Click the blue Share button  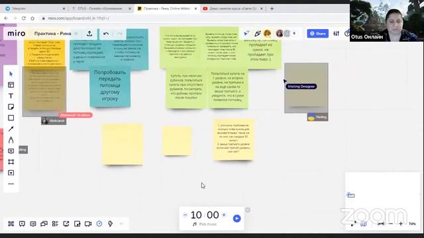tap(318, 34)
